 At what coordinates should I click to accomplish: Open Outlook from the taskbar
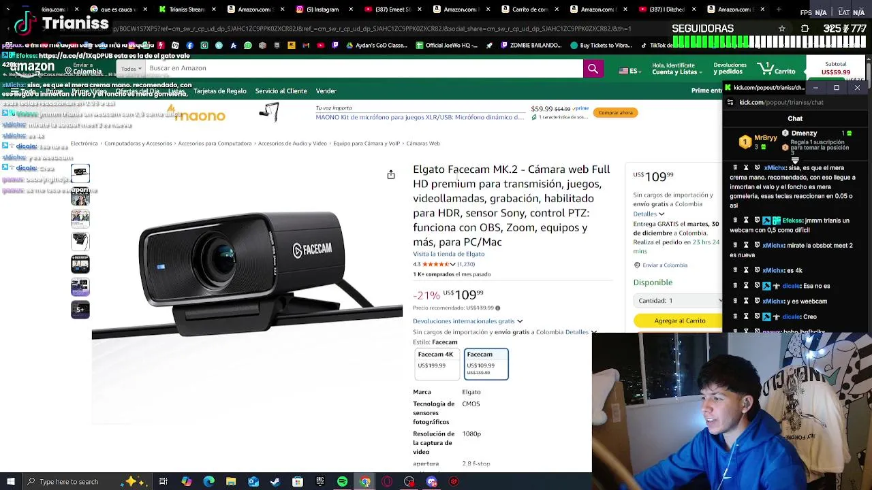pyautogui.click(x=253, y=482)
